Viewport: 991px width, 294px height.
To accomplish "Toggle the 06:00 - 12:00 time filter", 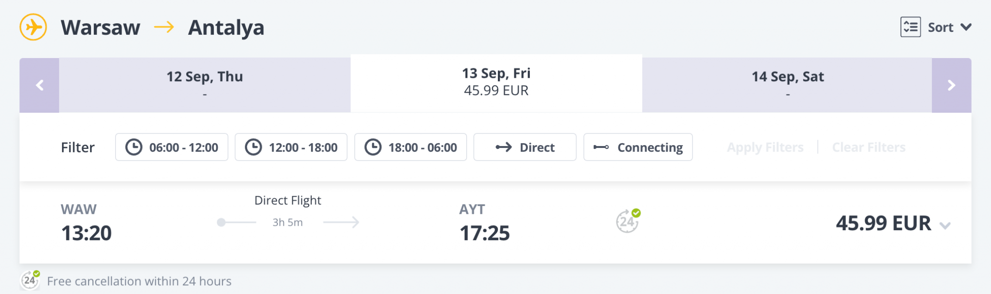I will 172,147.
